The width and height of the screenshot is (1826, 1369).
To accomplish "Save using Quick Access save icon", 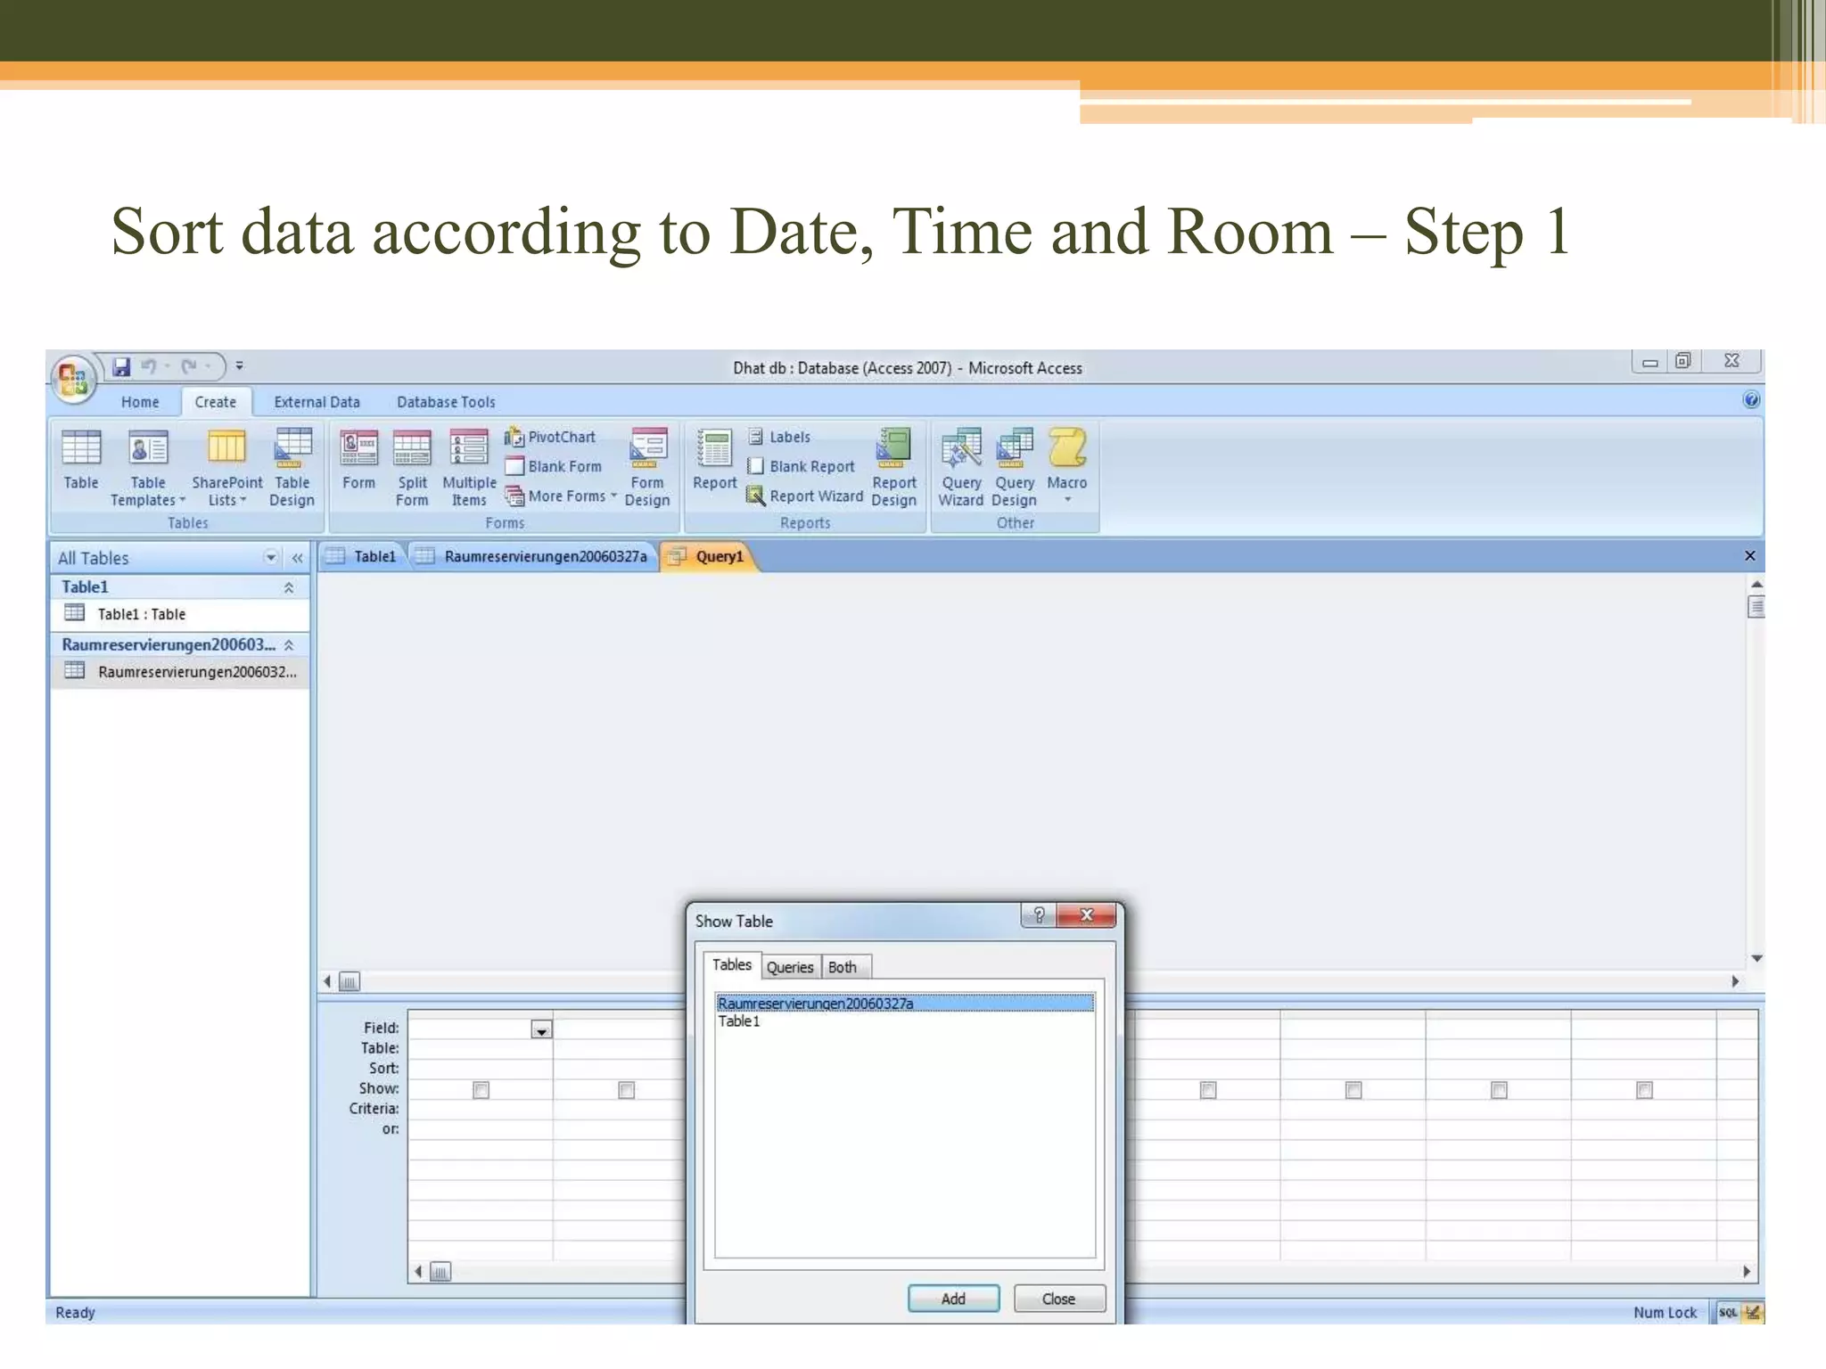I will click(x=122, y=366).
